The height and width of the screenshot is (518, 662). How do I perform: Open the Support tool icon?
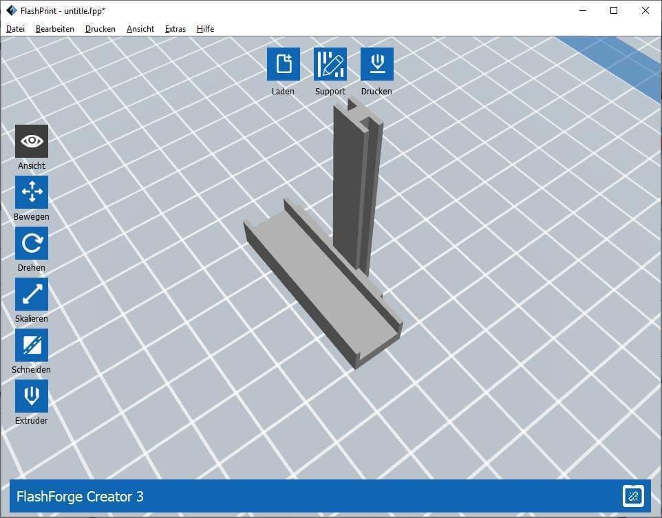point(330,64)
